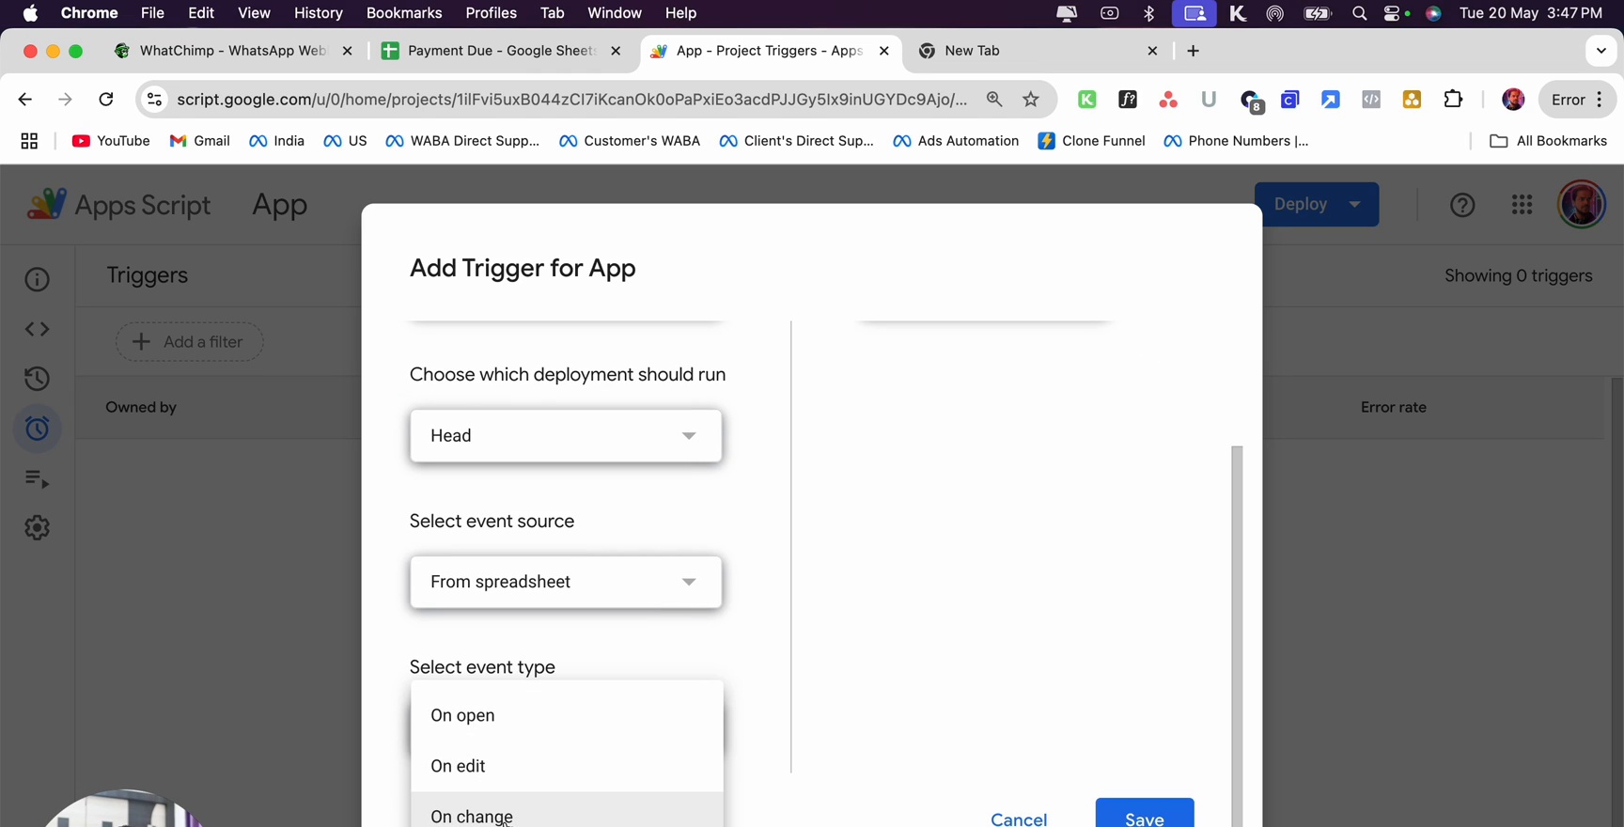The image size is (1624, 827).
Task: Select On edit event type
Action: [x=568, y=766]
